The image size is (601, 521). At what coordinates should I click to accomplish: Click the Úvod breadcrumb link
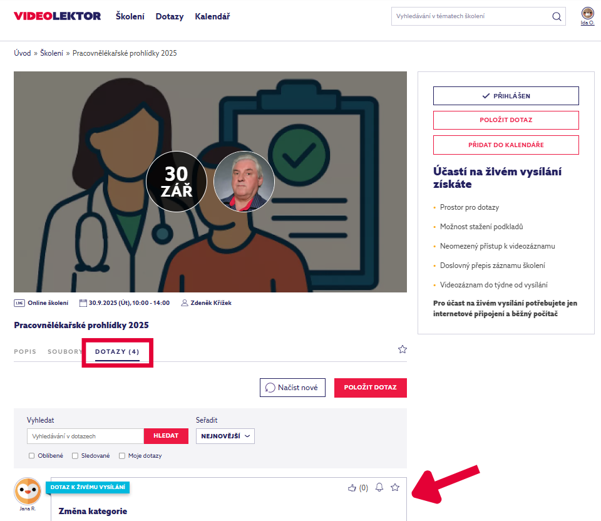pos(23,53)
